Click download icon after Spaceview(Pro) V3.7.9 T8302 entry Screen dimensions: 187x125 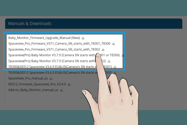coord(109,61)
